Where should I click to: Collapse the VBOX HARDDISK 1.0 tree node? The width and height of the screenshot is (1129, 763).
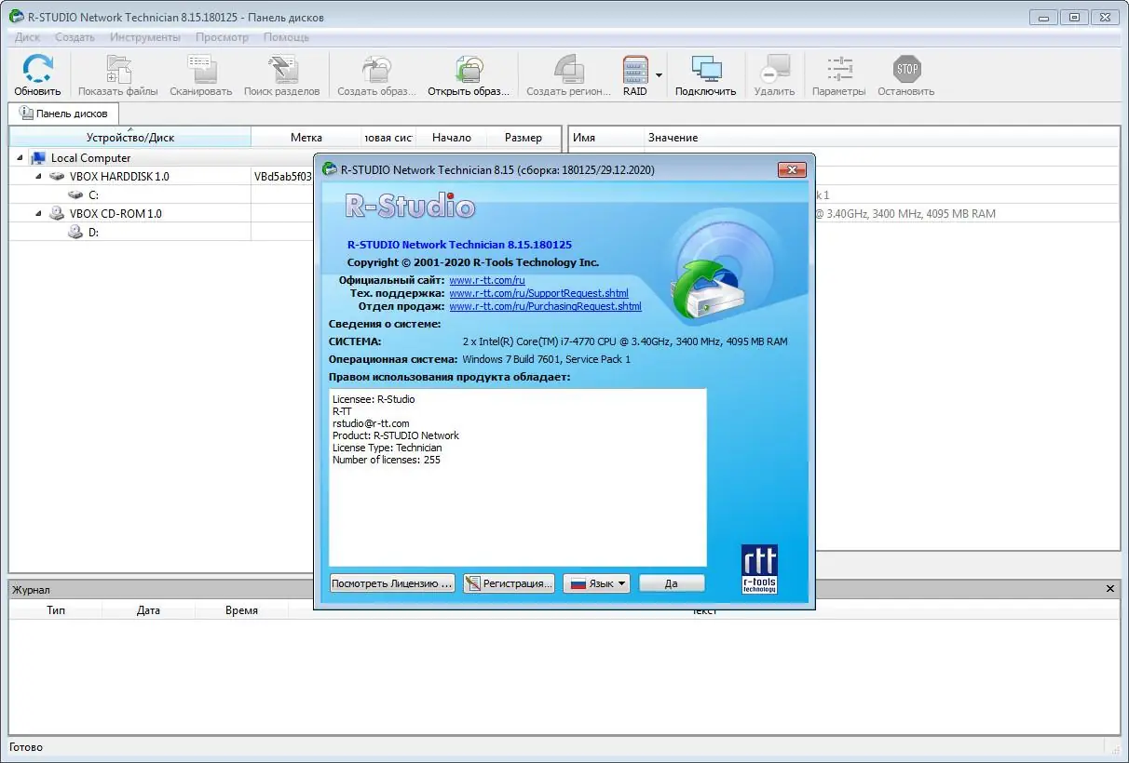(37, 176)
